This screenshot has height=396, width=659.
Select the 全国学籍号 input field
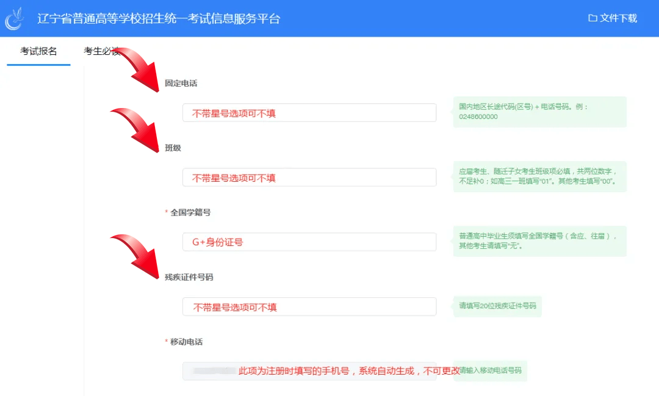point(309,242)
